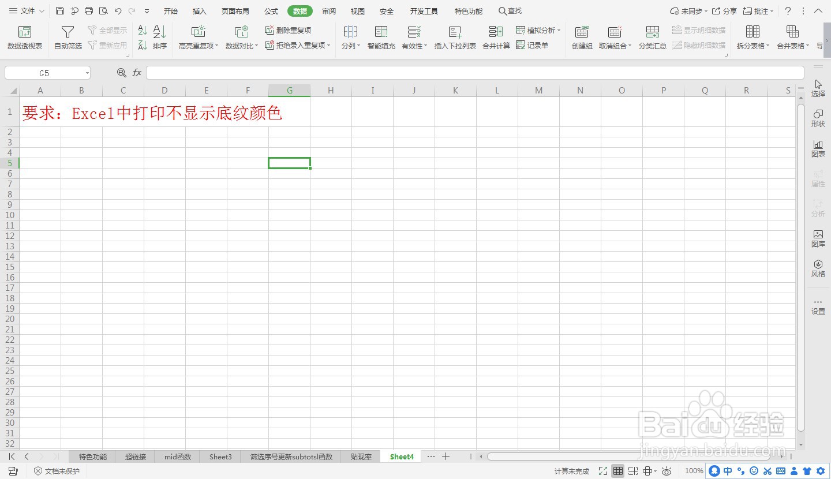Image resolution: width=831 pixels, height=479 pixels.
Task: Switch to the Start (开始) ribbon tab
Action: [x=171, y=11]
